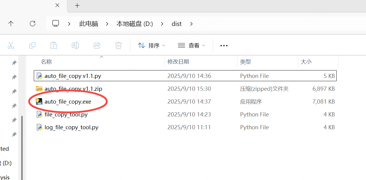Open the 查看 (View) dropdown

[x=191, y=45]
